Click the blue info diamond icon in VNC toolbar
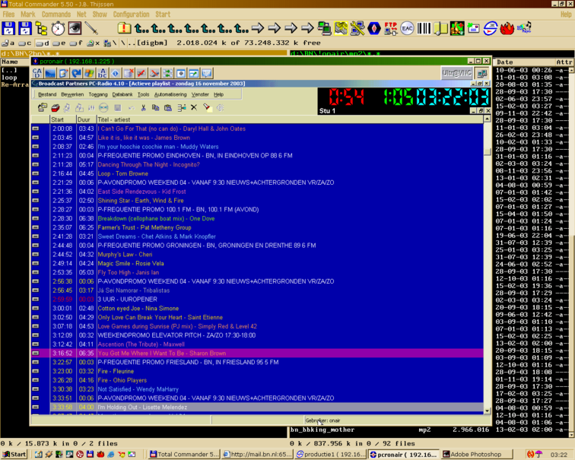Viewport: 575px width, 460px height. [x=115, y=73]
